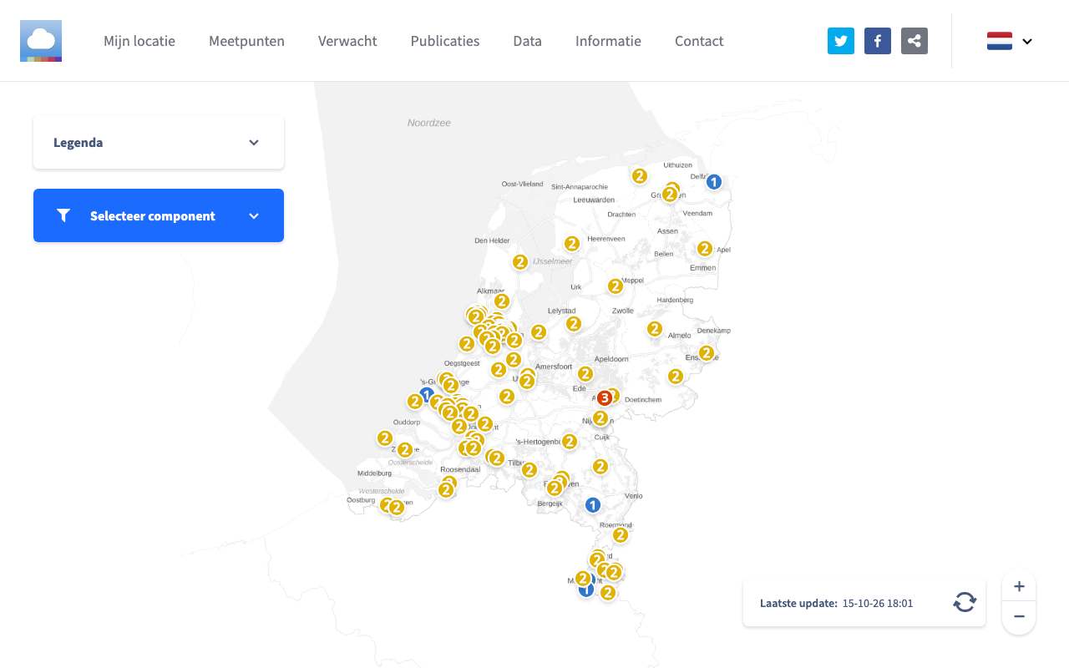Click the Noordzee label on the map
Image resolution: width=1069 pixels, height=668 pixels.
pyautogui.click(x=429, y=123)
